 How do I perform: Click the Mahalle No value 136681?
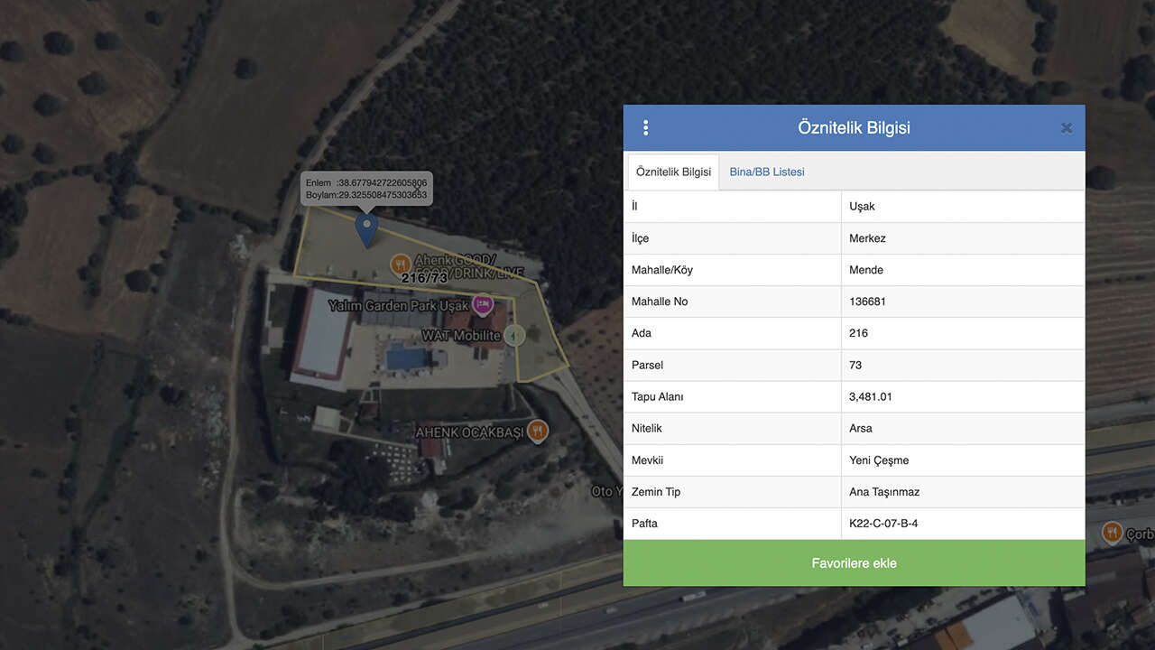tap(867, 302)
